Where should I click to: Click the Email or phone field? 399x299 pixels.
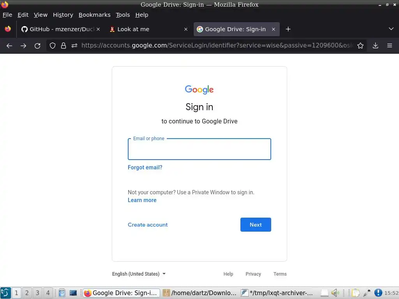pyautogui.click(x=199, y=149)
